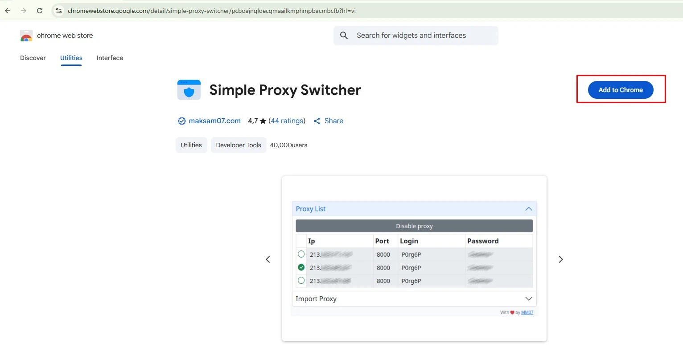683x351 pixels.
Task: Click the Port column header
Action: point(382,241)
